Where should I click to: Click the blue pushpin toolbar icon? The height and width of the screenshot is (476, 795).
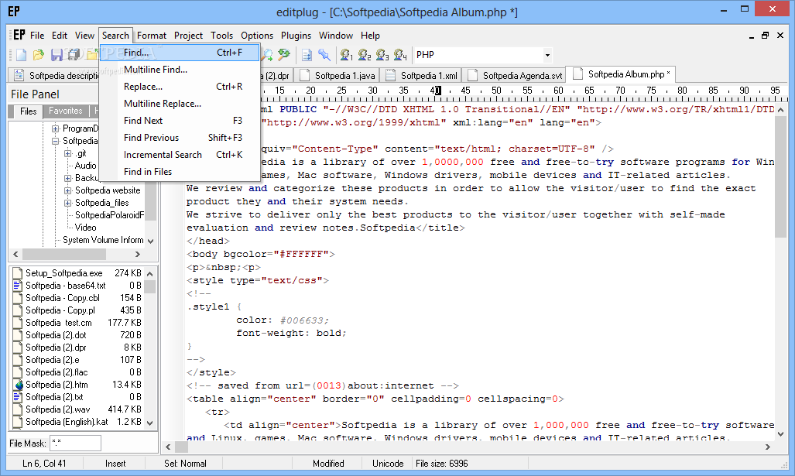[324, 55]
